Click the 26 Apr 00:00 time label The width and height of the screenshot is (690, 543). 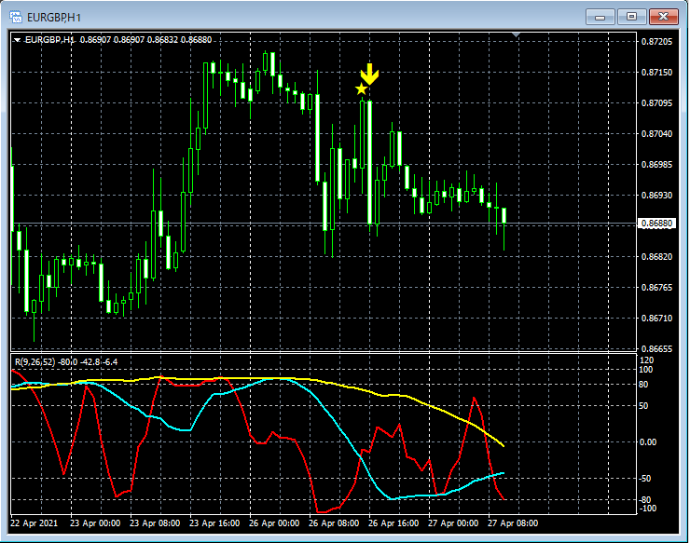(274, 523)
